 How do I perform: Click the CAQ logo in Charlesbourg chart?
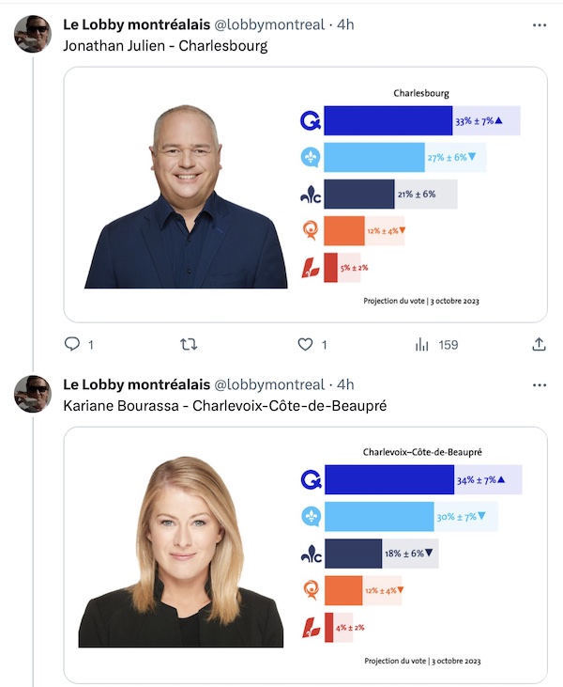click(x=311, y=120)
